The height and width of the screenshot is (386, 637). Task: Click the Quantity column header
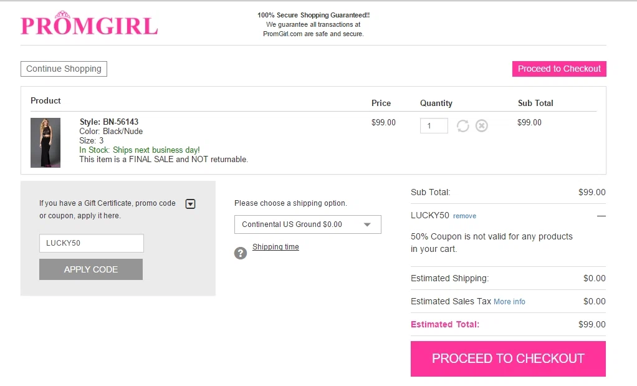click(x=436, y=104)
